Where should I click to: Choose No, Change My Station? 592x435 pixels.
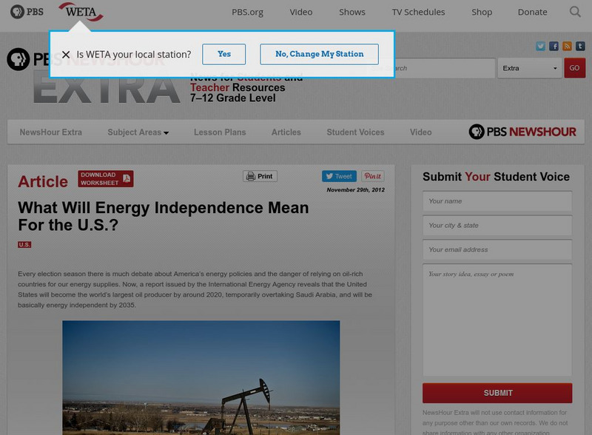318,54
